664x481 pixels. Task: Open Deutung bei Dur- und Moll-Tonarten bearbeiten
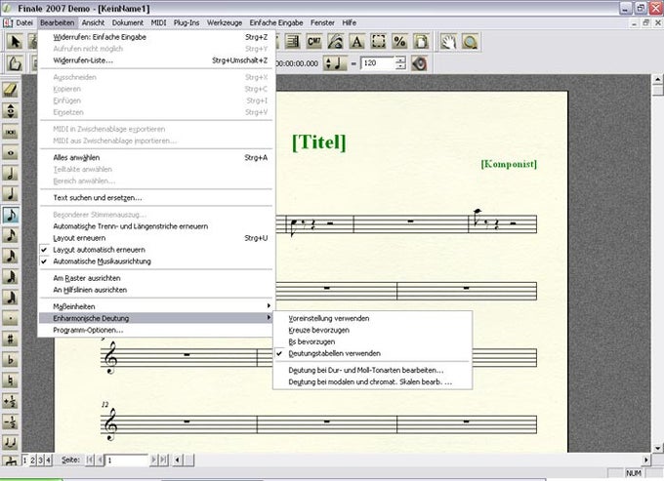tap(373, 370)
